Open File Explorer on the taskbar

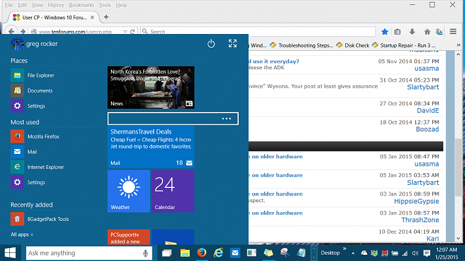(x=185, y=253)
